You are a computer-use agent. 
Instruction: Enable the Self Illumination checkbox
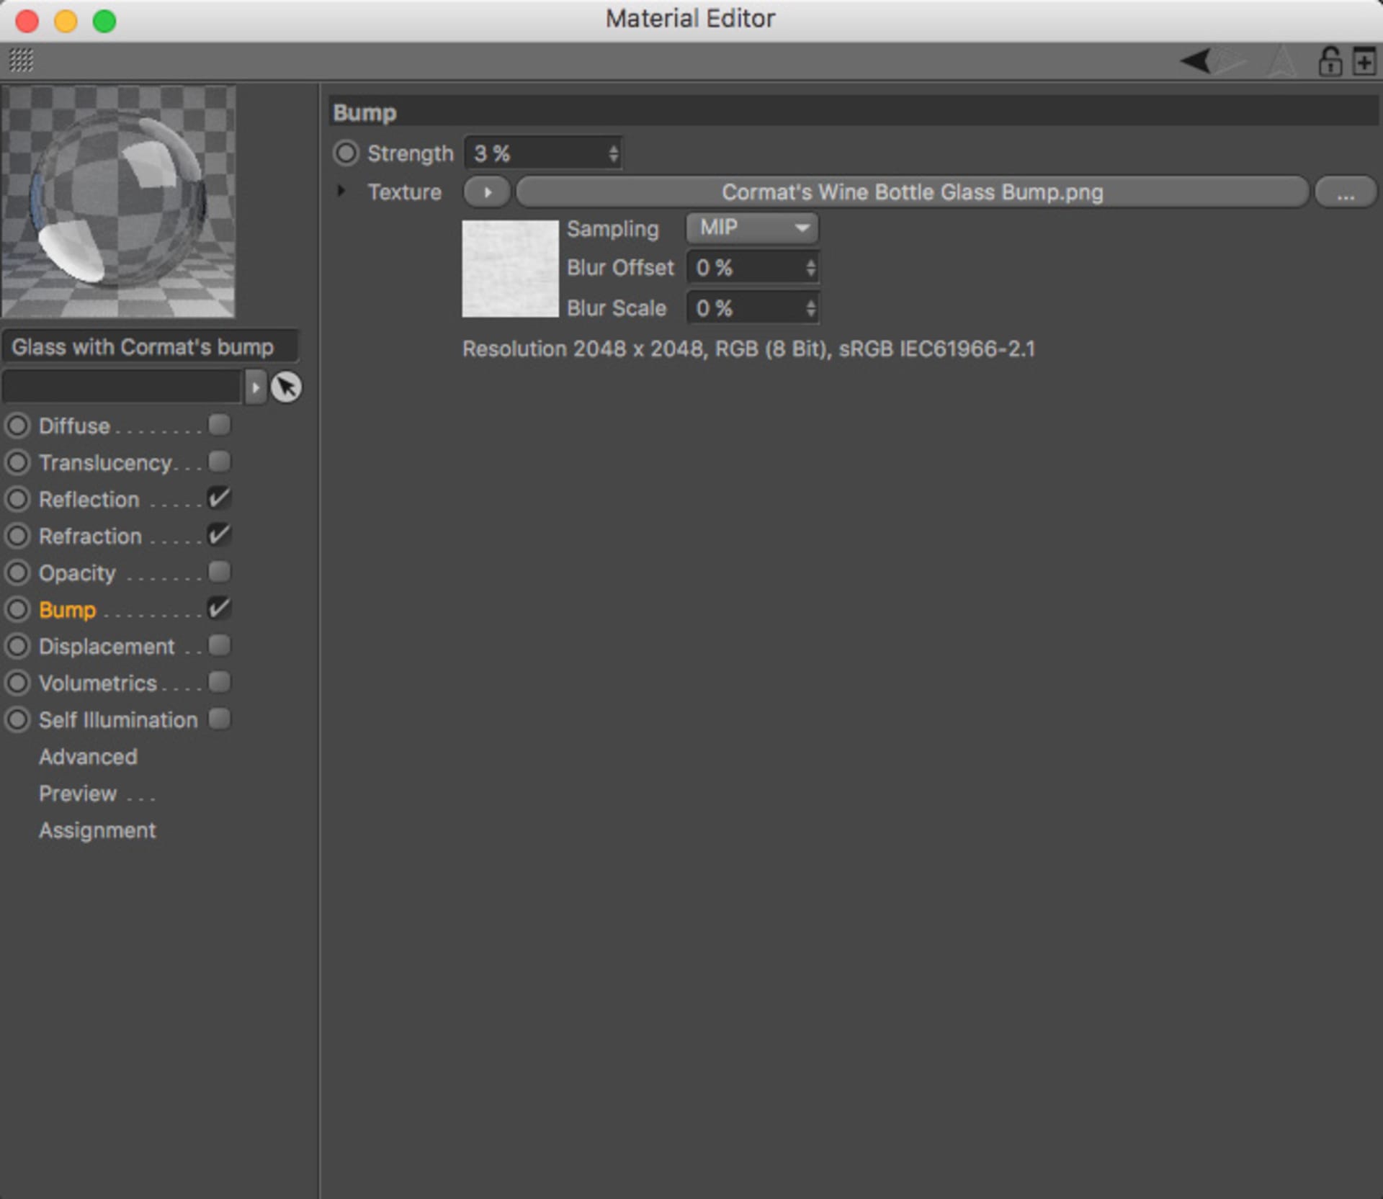(x=220, y=719)
